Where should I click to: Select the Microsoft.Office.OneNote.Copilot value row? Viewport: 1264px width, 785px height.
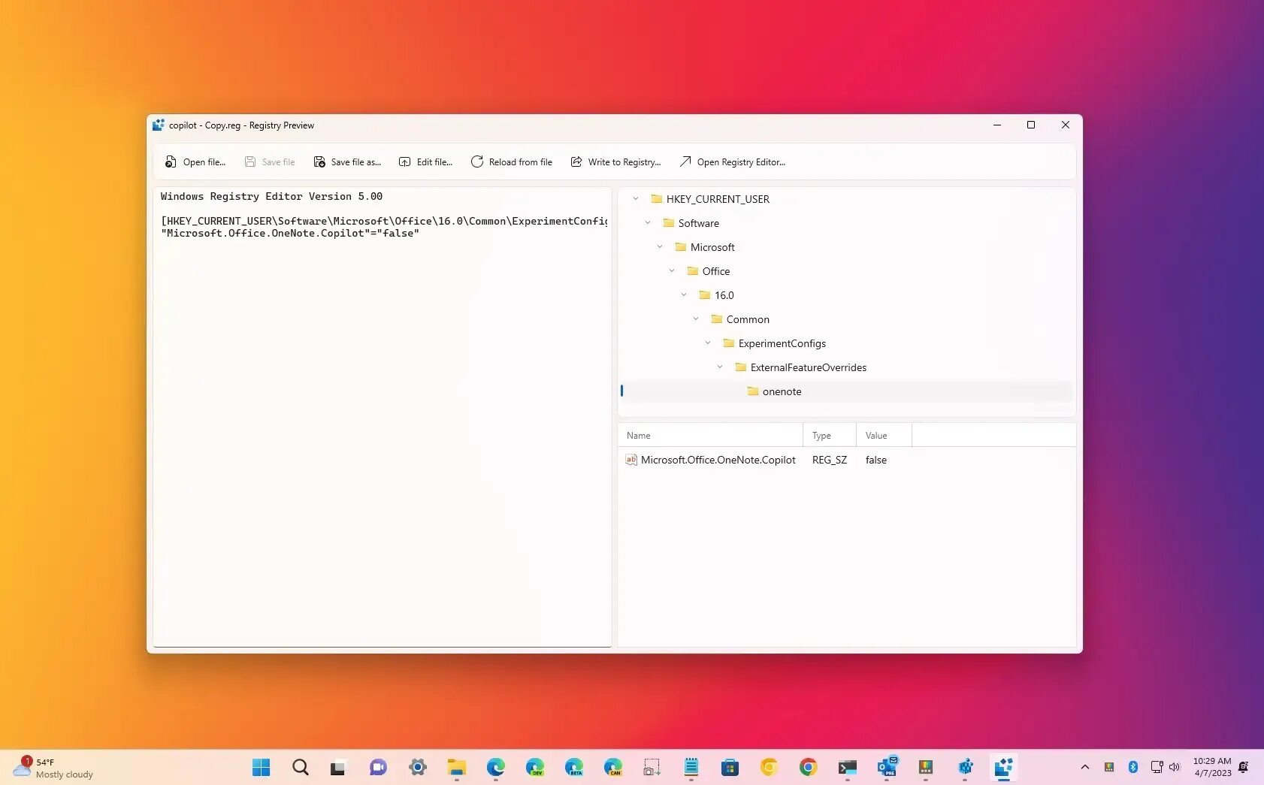tap(846, 460)
